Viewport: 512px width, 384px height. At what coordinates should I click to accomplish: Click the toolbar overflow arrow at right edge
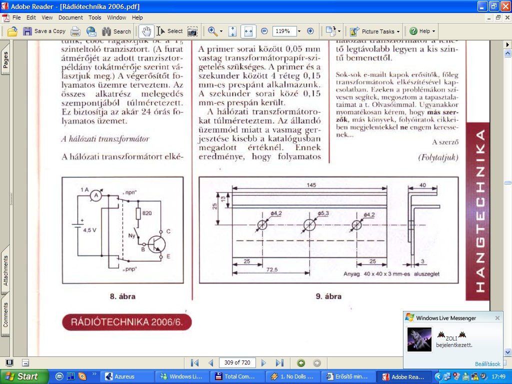(x=508, y=44)
